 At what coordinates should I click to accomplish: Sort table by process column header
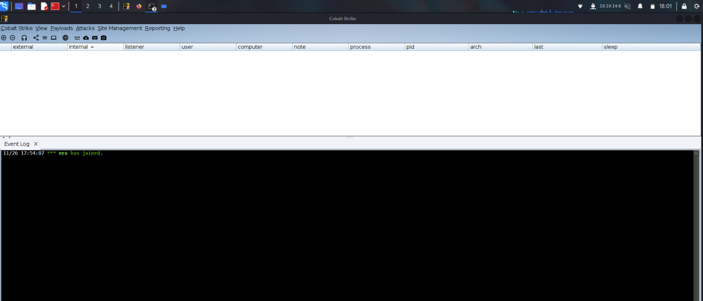[x=377, y=47]
